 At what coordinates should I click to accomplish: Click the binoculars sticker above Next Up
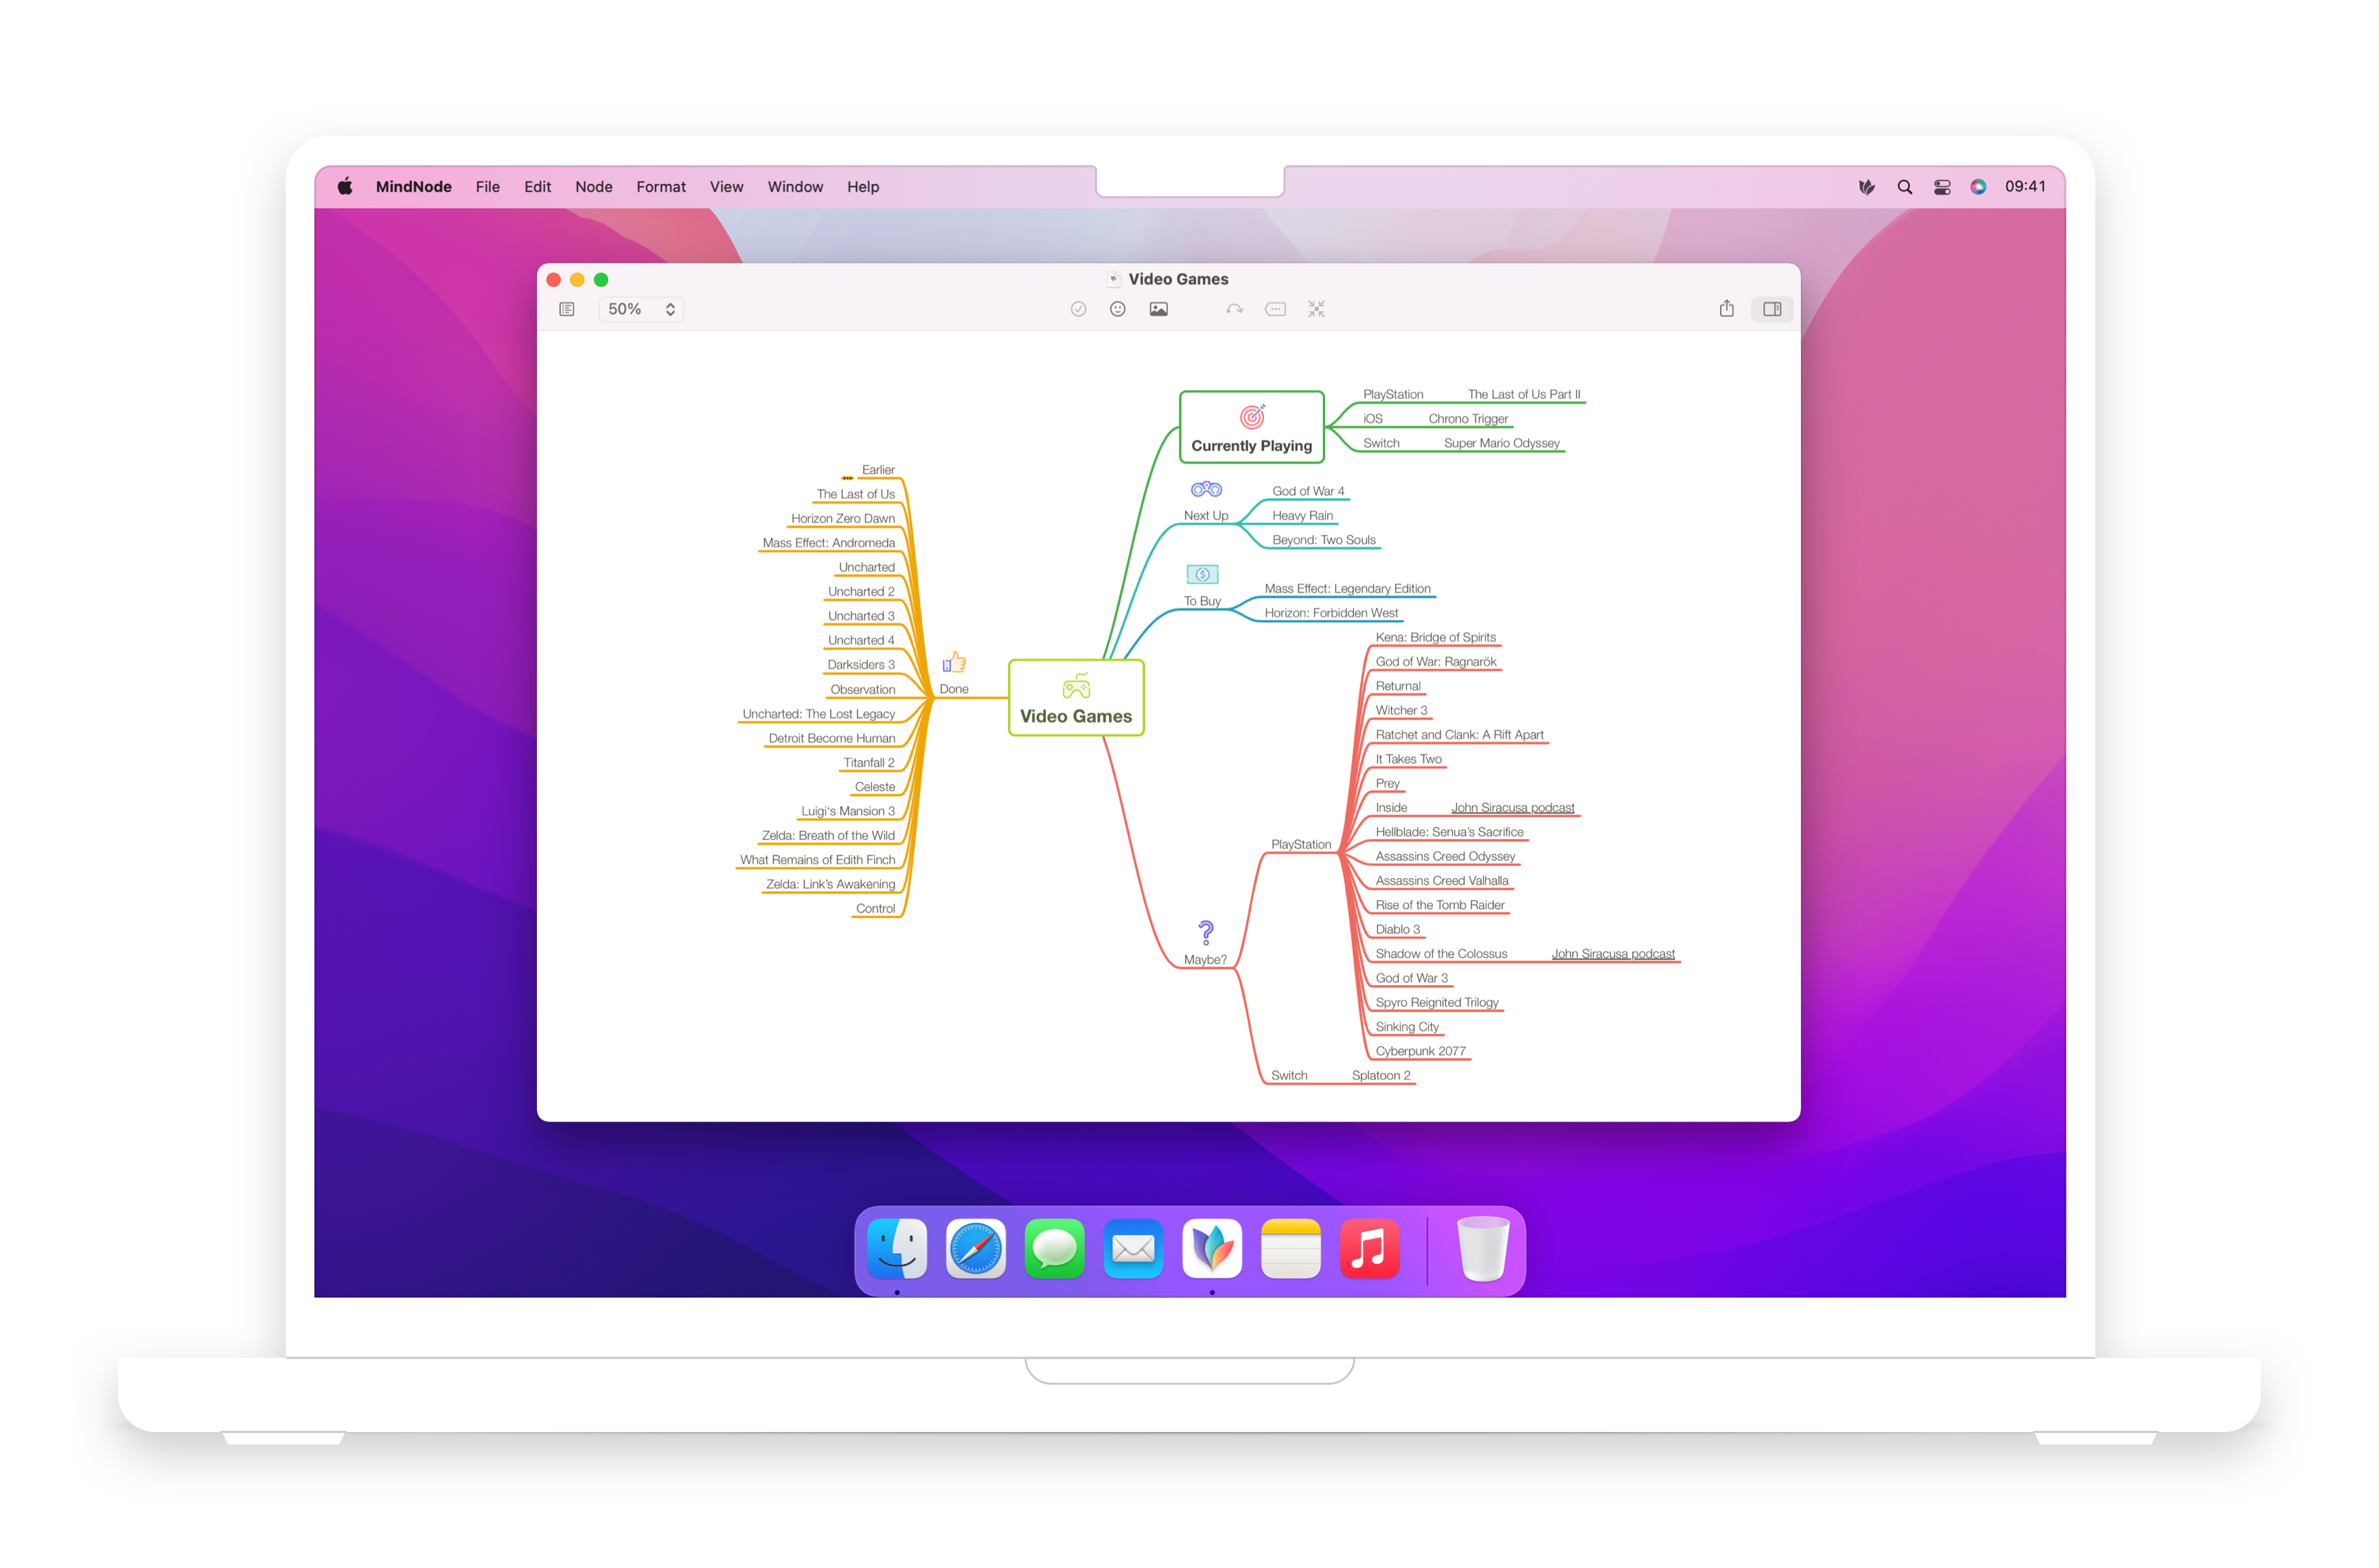coord(1206,489)
